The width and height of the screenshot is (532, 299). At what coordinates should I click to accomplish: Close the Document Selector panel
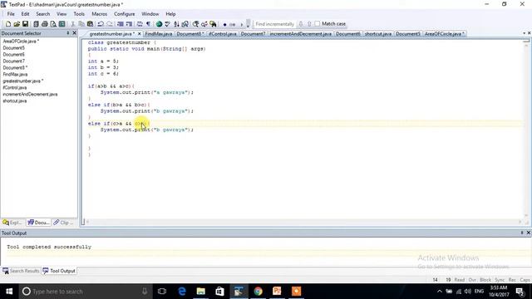tap(74, 33)
